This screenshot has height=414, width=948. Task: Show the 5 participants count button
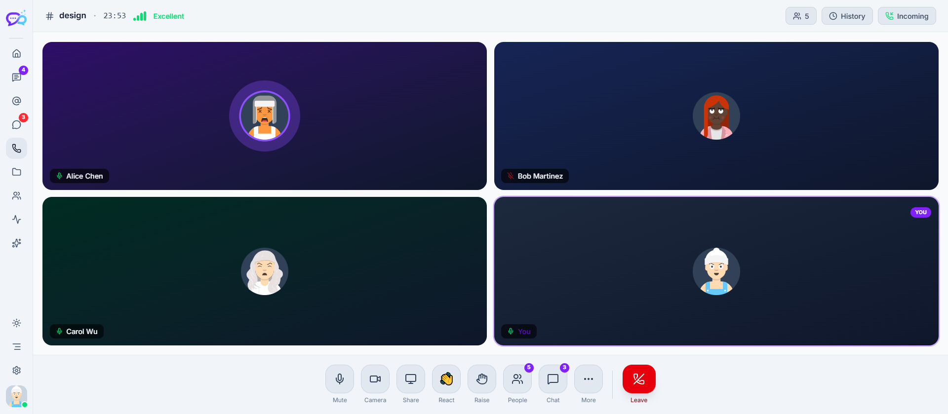801,16
